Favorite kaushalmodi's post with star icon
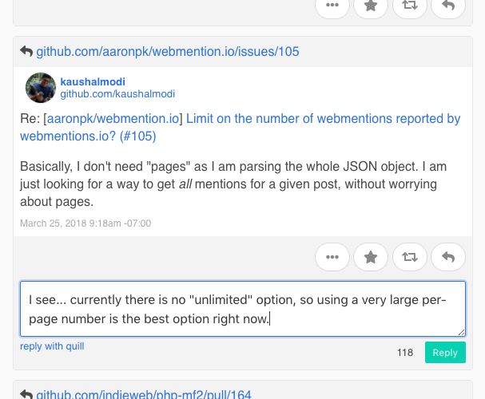485x399 pixels. pos(371,257)
